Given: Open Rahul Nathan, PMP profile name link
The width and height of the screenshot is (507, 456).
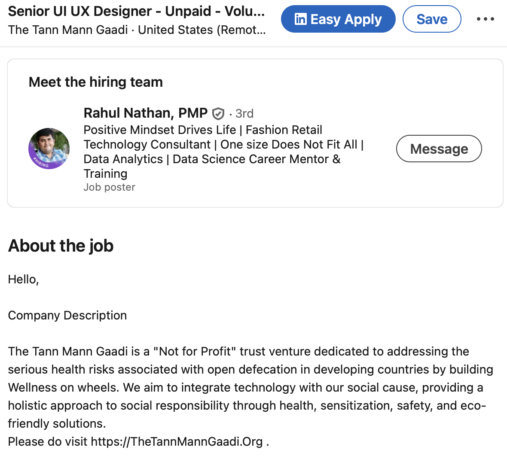Looking at the screenshot, I should point(145,113).
